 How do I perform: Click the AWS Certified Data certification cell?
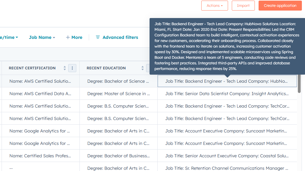click(40, 94)
